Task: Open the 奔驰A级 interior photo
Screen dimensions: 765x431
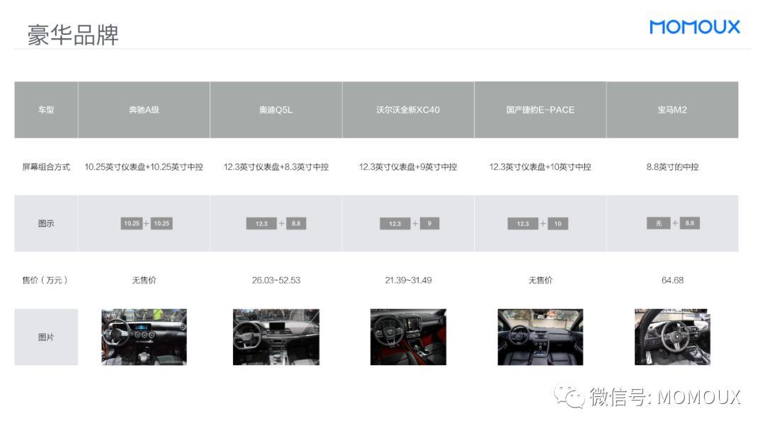Action: tap(144, 337)
